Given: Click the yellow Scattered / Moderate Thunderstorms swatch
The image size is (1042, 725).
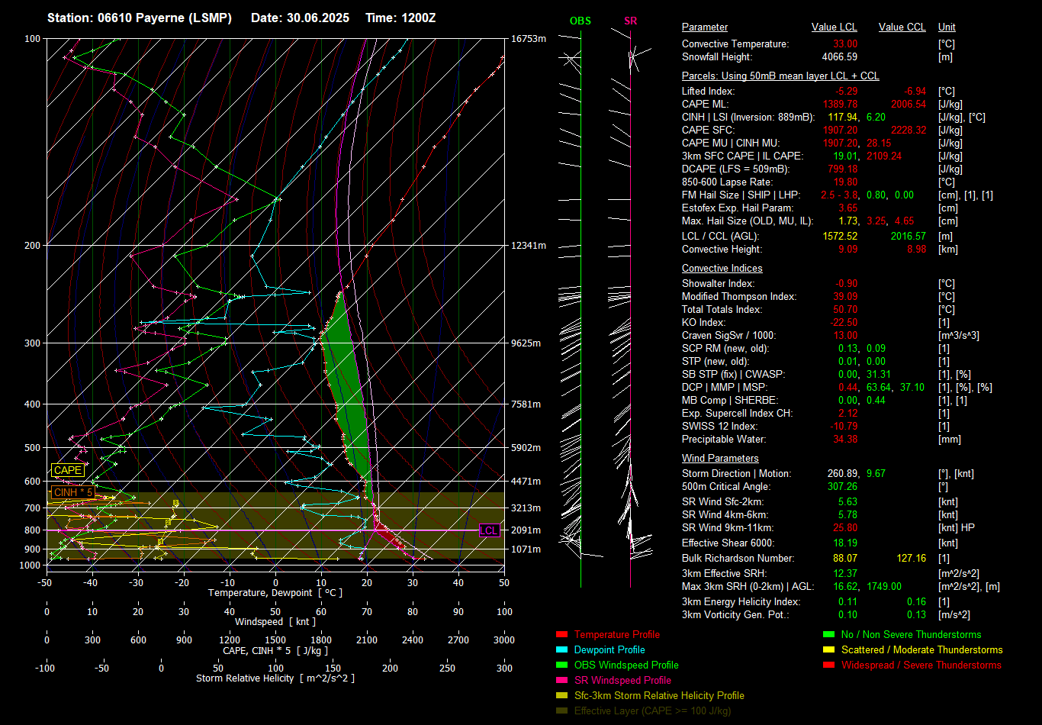Looking at the screenshot, I should 828,650.
